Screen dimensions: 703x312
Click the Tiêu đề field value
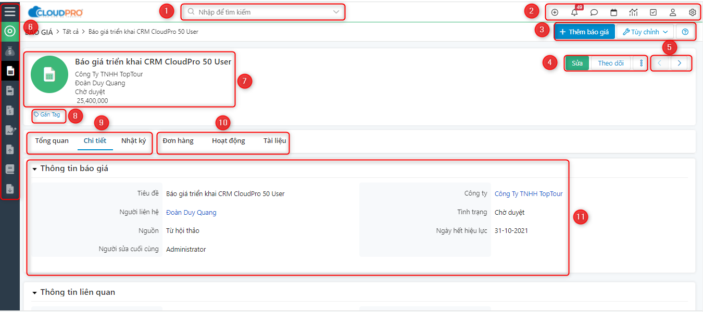coord(225,194)
